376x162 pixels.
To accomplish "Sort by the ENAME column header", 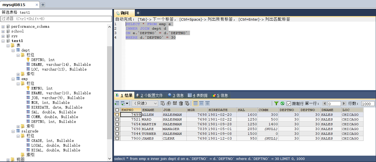I will click(x=152, y=110).
